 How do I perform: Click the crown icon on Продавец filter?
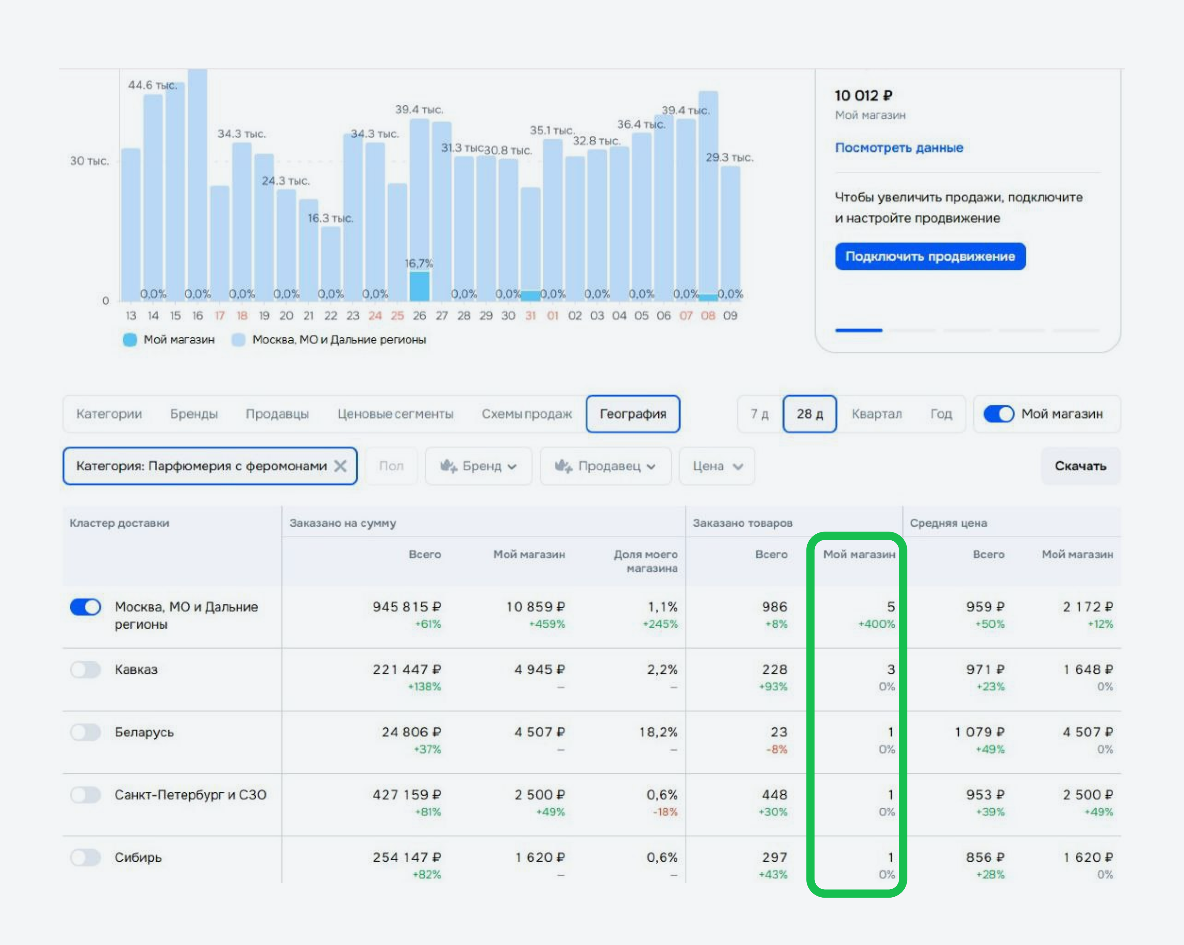[564, 466]
